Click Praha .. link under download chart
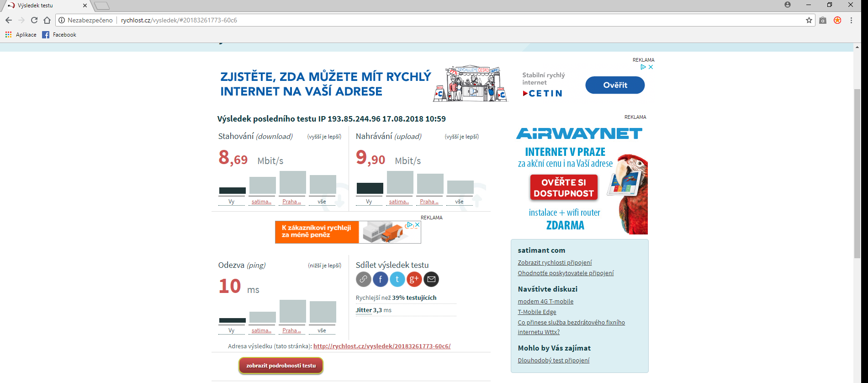This screenshot has height=383, width=868. (x=291, y=202)
